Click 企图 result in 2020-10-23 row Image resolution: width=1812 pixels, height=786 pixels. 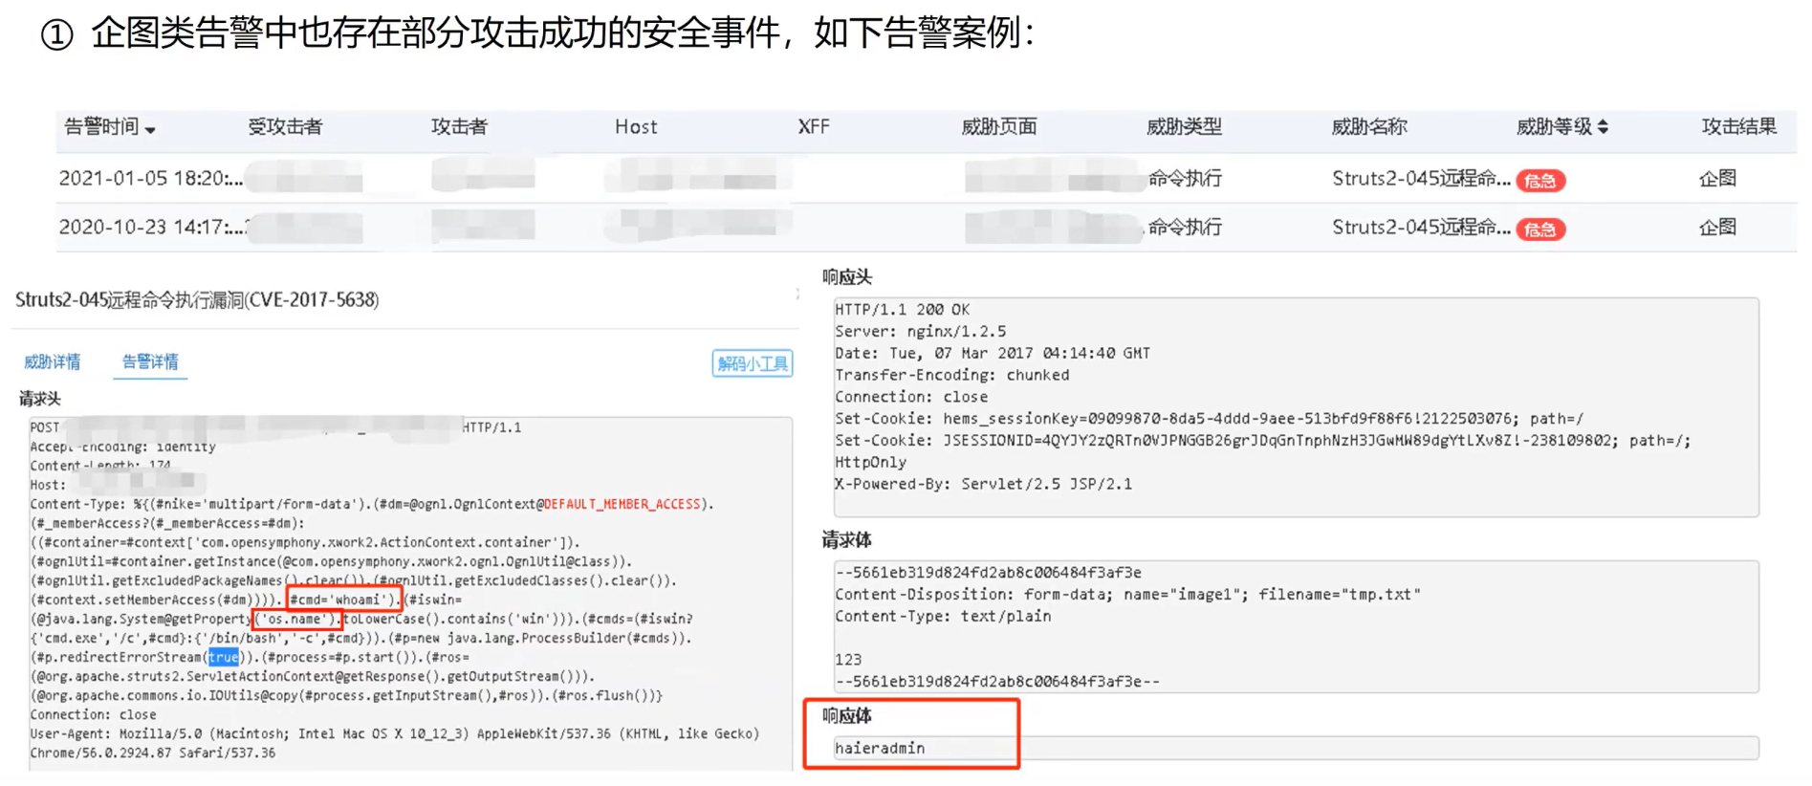coord(1717,227)
